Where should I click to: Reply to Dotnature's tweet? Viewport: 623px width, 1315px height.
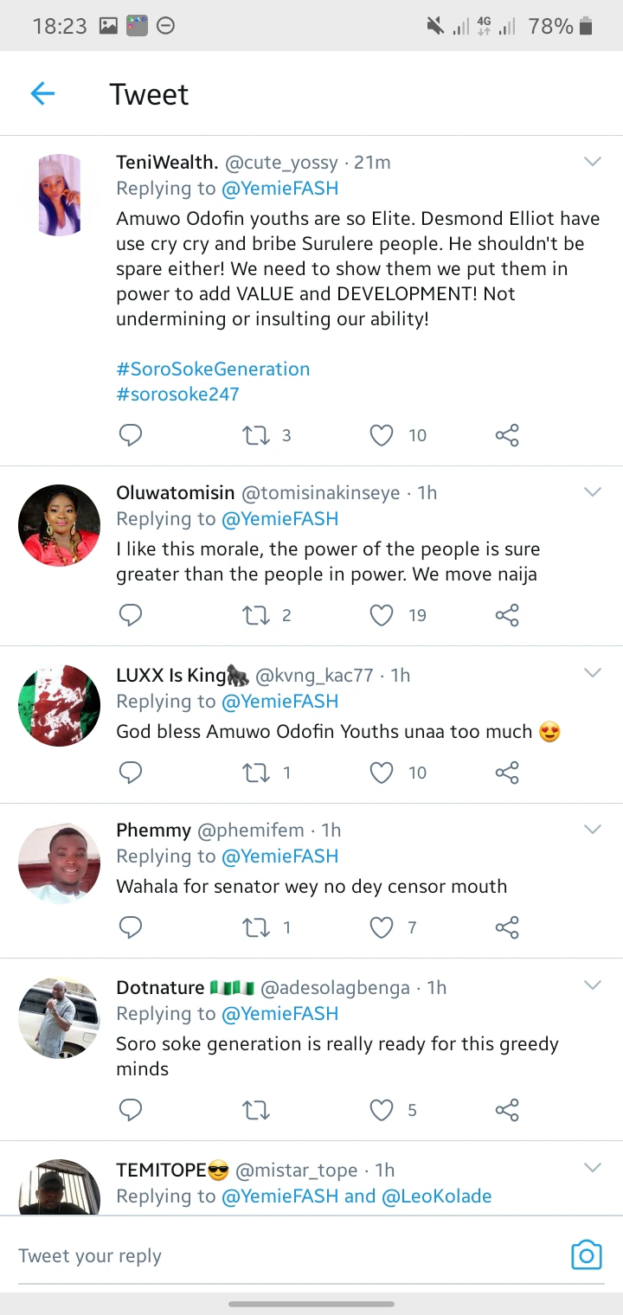pyautogui.click(x=130, y=1110)
